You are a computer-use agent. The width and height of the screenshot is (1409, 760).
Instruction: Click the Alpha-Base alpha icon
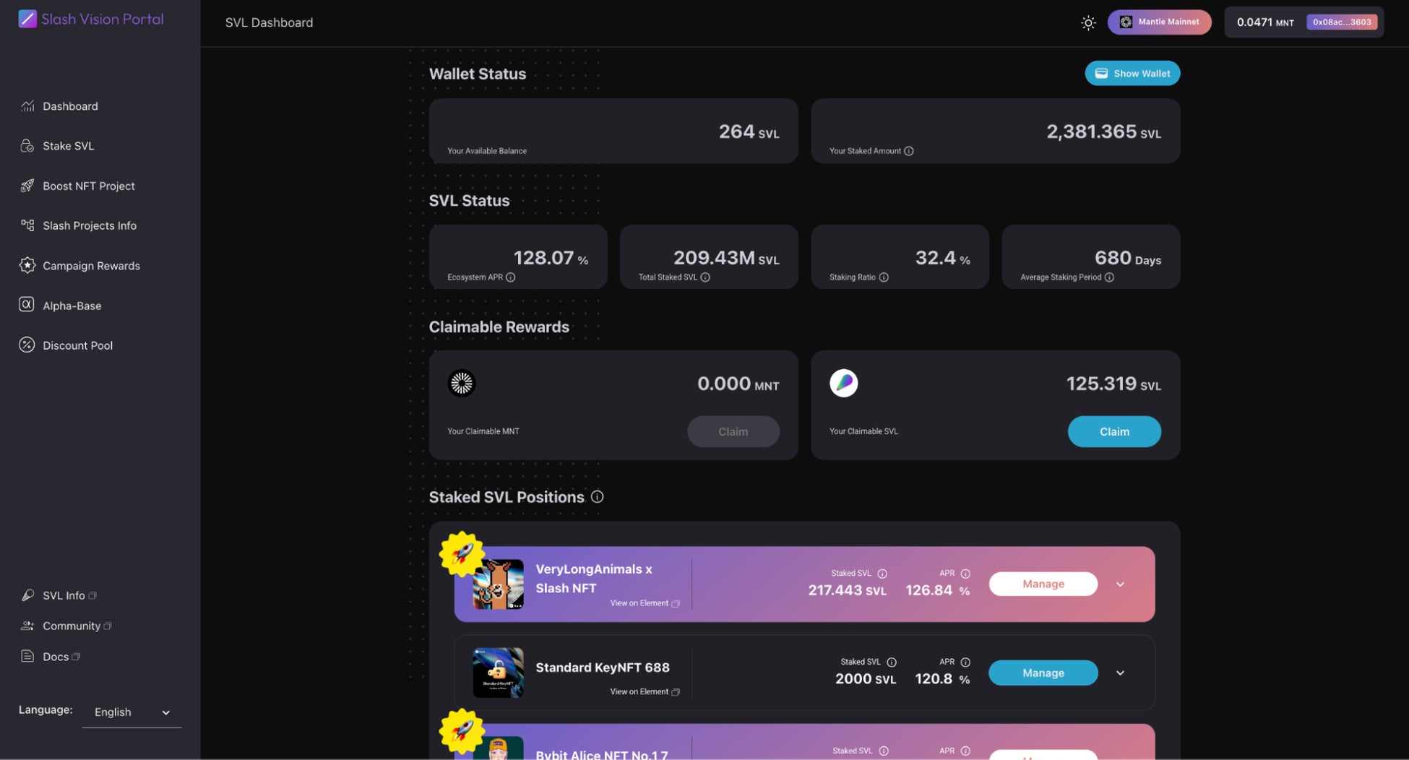point(27,305)
